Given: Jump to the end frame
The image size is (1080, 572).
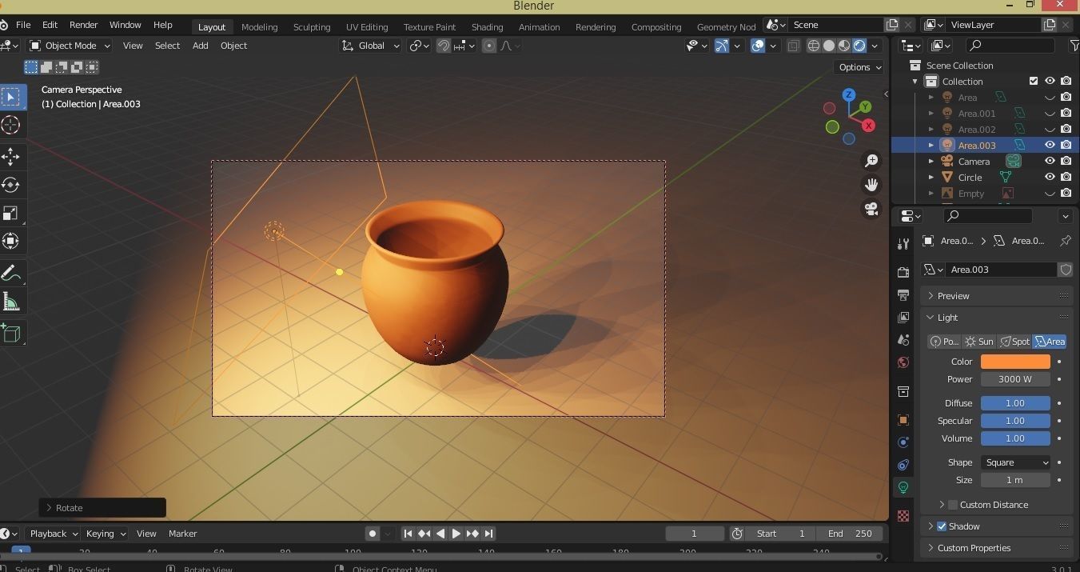Looking at the screenshot, I should (488, 534).
